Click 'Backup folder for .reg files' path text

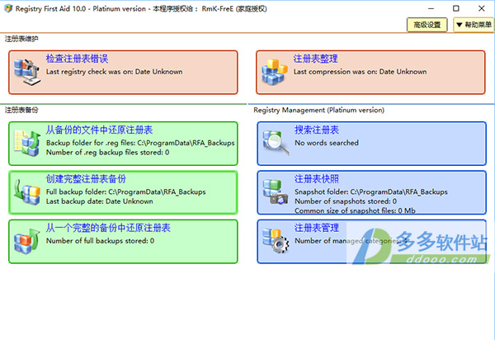(x=140, y=143)
